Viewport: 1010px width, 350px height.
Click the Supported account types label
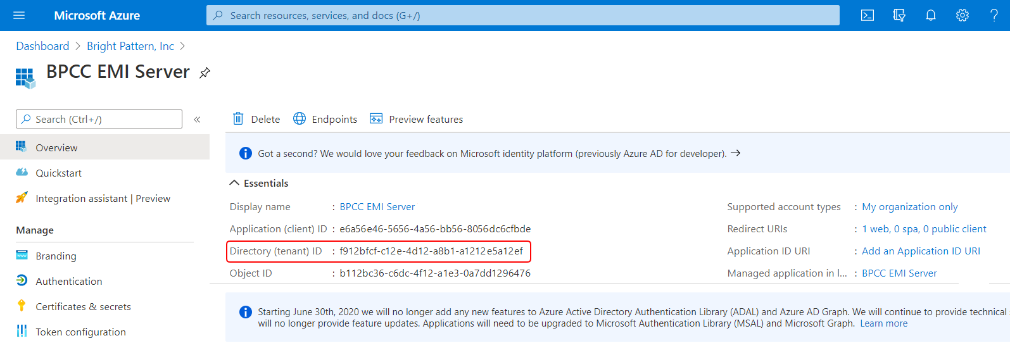click(x=784, y=206)
